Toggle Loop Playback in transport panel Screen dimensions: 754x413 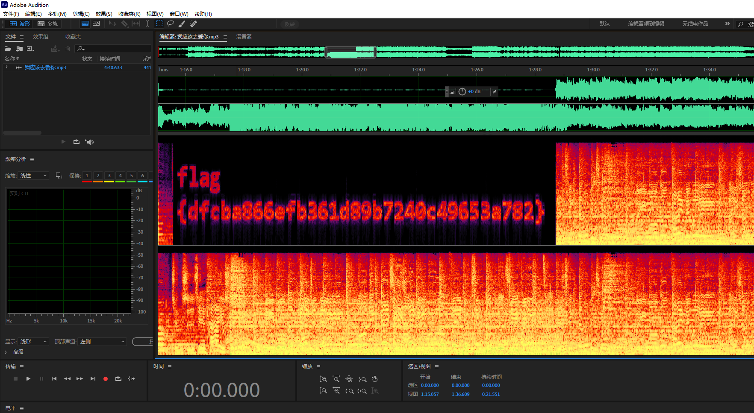[x=118, y=379]
